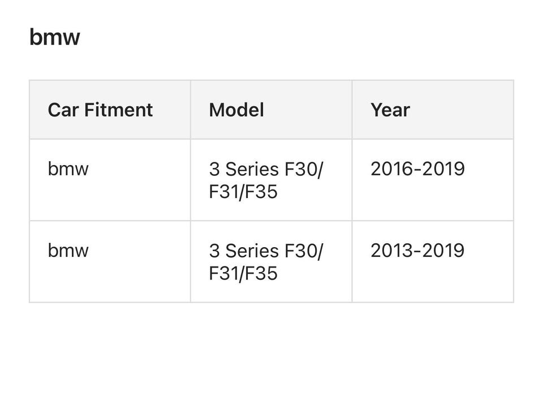Click the "Model" column header

[236, 110]
